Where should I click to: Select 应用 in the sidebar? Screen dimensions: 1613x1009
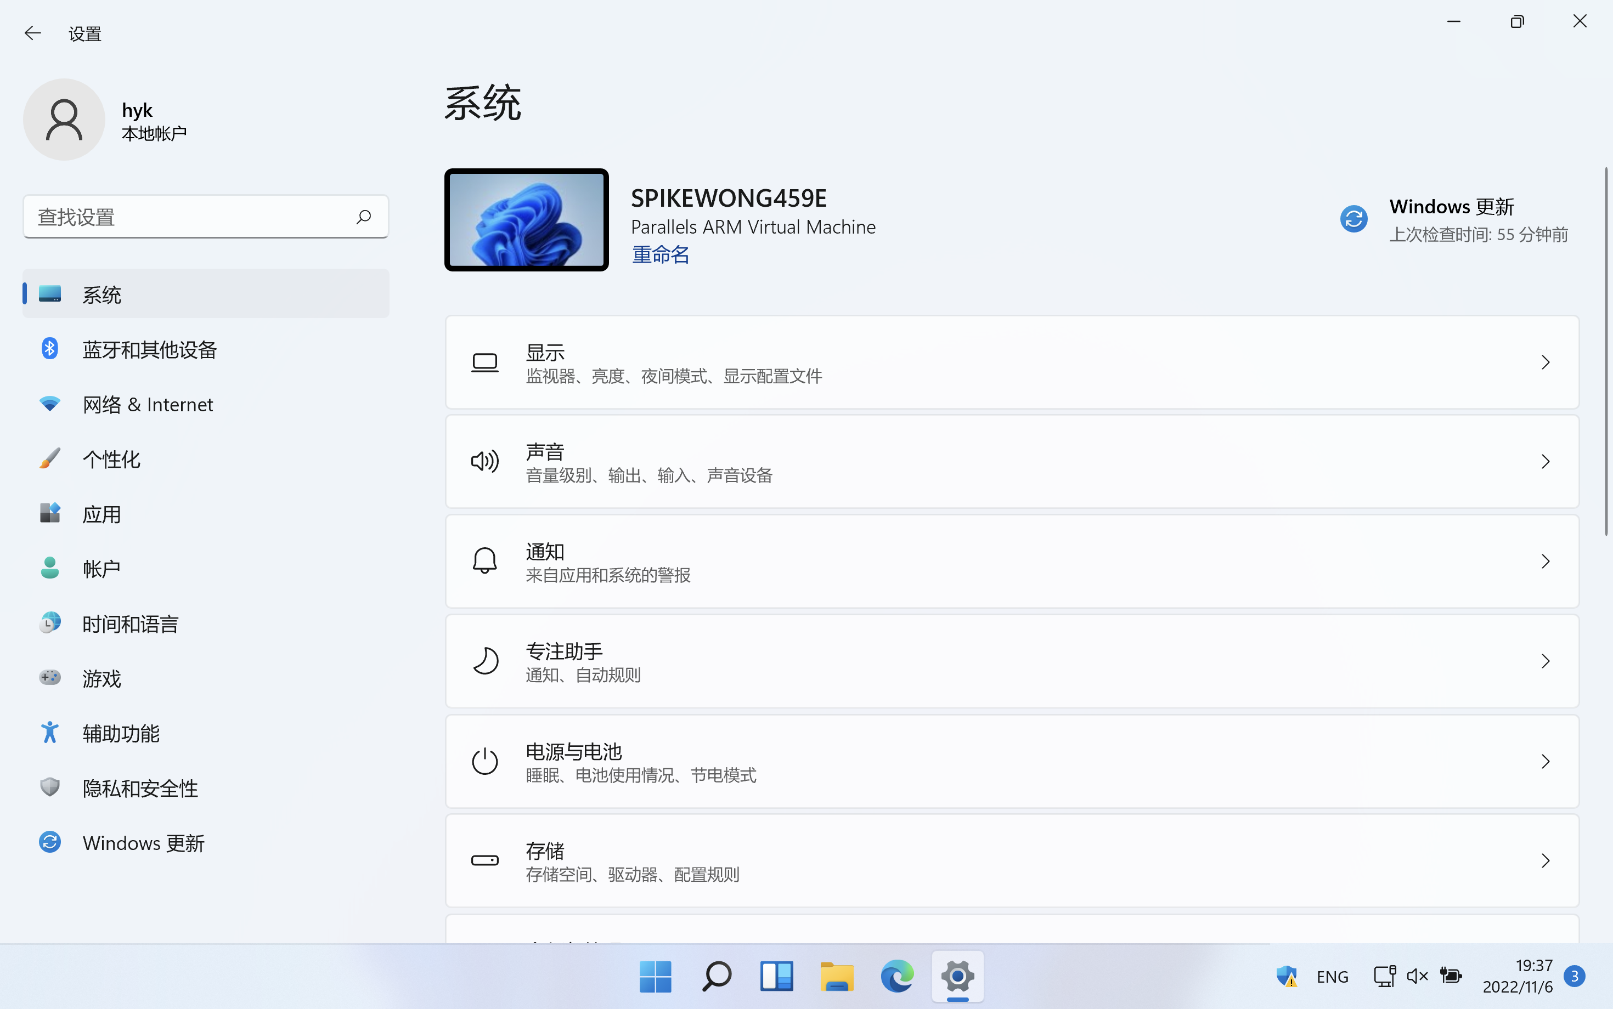pos(206,514)
